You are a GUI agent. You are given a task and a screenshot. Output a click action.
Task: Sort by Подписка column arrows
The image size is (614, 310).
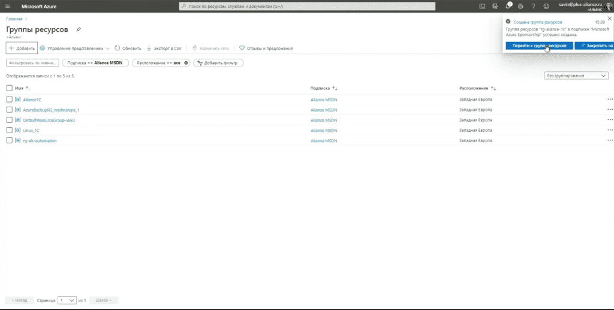(335, 89)
